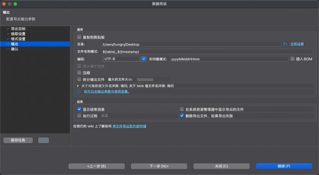
Task: Click the 时间戳模式 input field
Action: point(229,59)
